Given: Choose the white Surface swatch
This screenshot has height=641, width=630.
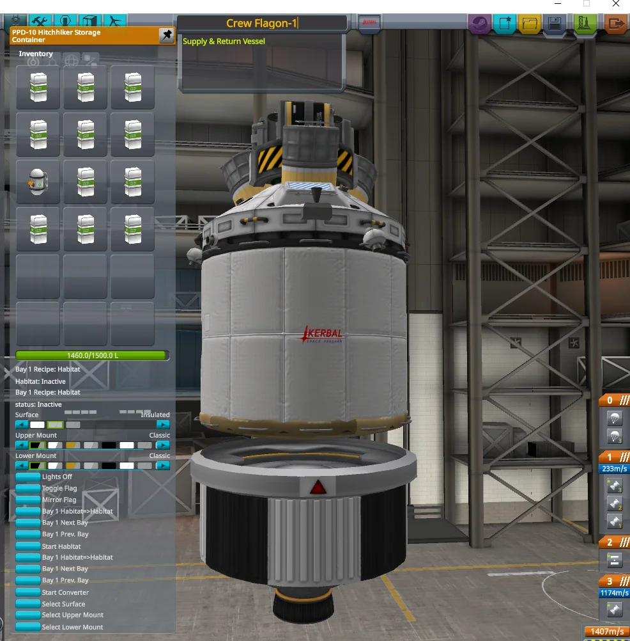Looking at the screenshot, I should [x=37, y=425].
